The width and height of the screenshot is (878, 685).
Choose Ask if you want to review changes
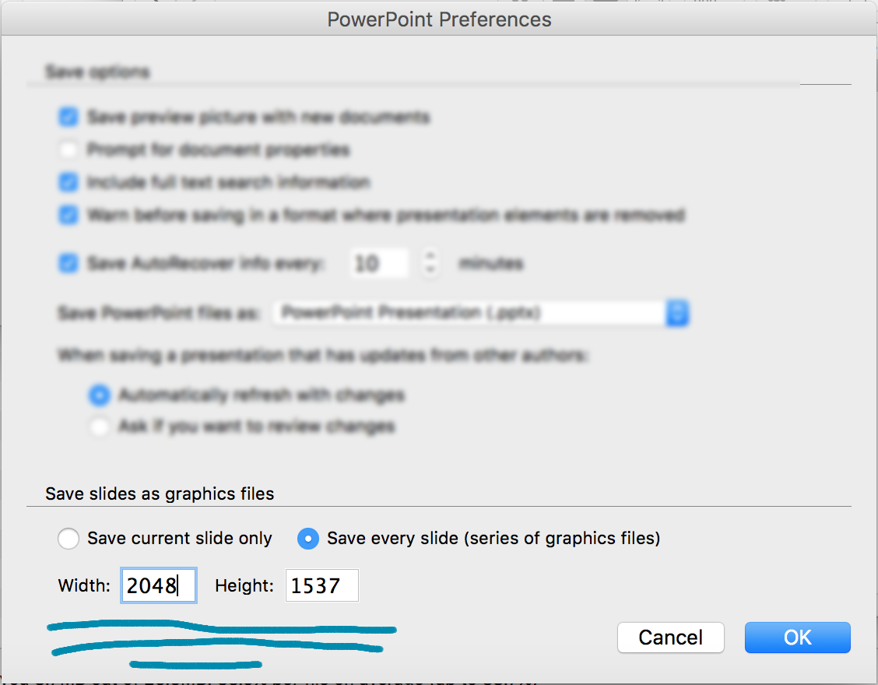(99, 427)
